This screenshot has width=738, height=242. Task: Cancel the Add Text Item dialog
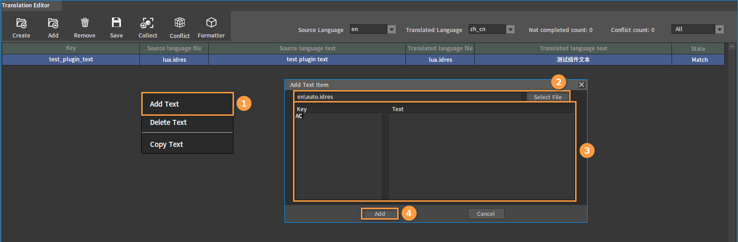[x=486, y=214]
